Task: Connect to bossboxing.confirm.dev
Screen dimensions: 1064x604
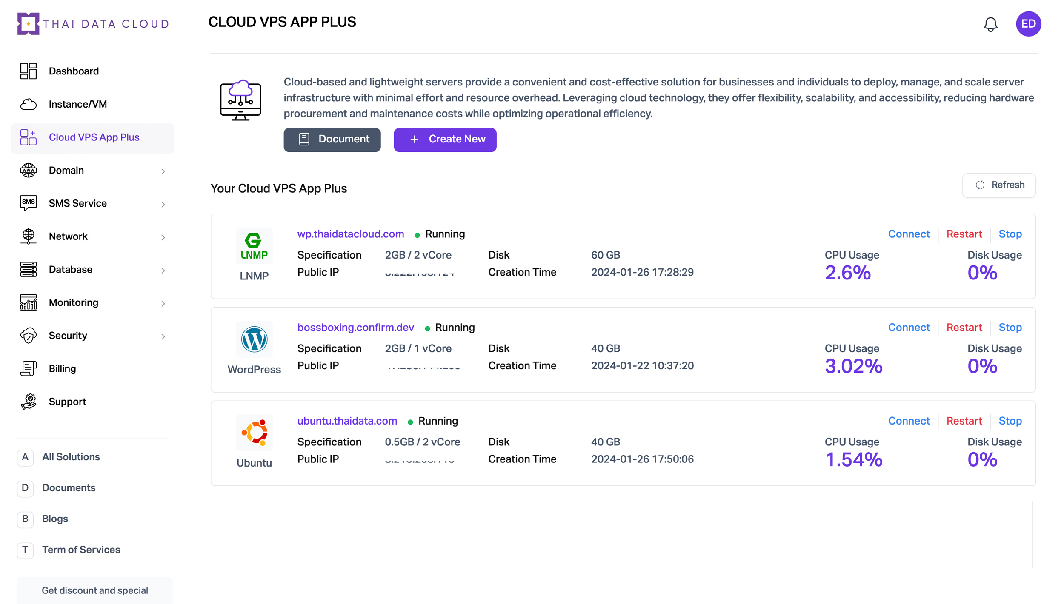Action: click(908, 328)
